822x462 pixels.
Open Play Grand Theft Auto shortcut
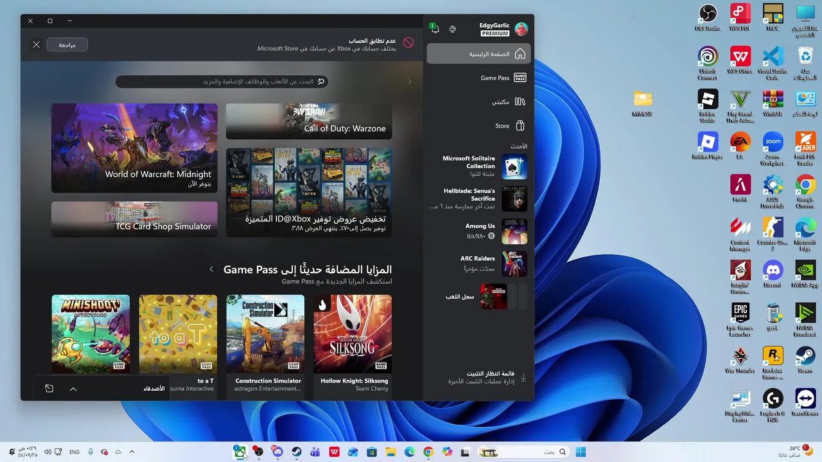point(740,105)
